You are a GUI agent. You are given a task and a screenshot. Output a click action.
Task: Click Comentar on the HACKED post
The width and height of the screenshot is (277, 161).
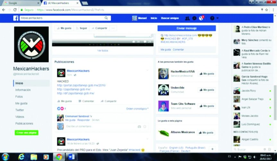click(x=86, y=101)
